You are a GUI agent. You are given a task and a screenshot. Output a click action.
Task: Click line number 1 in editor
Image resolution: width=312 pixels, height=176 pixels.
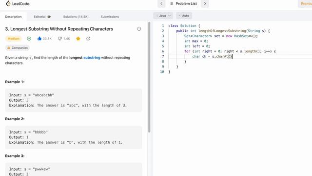click(163, 26)
